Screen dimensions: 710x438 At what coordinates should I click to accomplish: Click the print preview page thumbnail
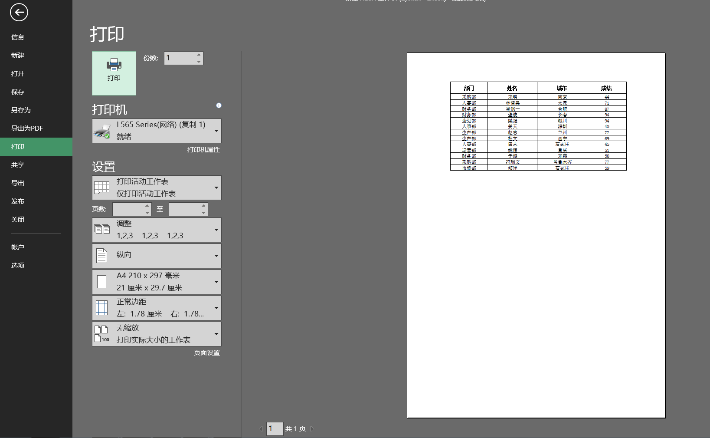pyautogui.click(x=536, y=235)
